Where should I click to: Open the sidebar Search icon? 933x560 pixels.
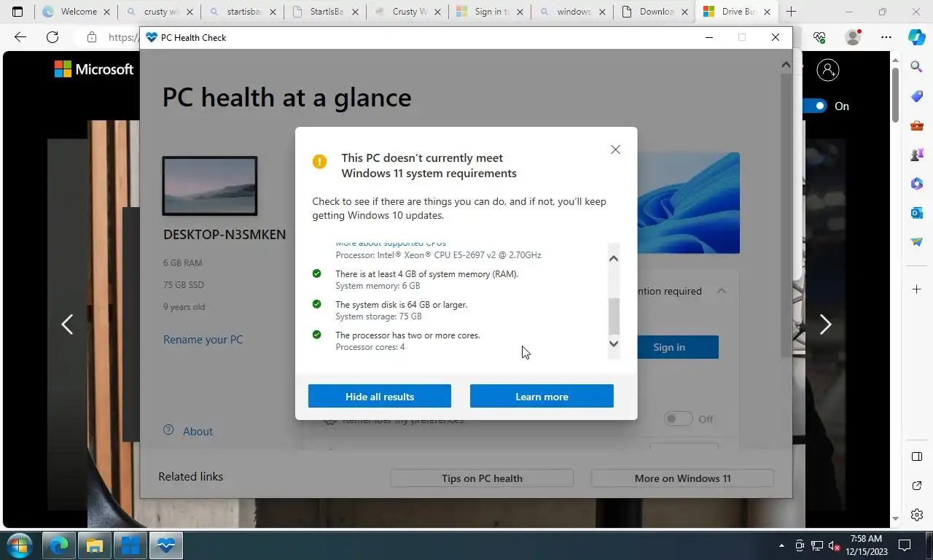[917, 67]
